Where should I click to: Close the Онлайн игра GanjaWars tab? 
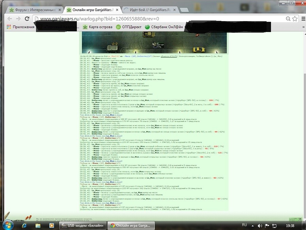pos(117,10)
